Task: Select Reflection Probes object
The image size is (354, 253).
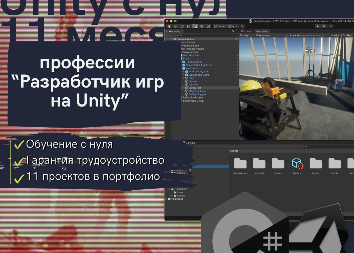Action: pos(193,98)
